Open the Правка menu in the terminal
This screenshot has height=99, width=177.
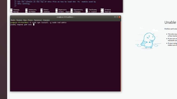coord(19,20)
